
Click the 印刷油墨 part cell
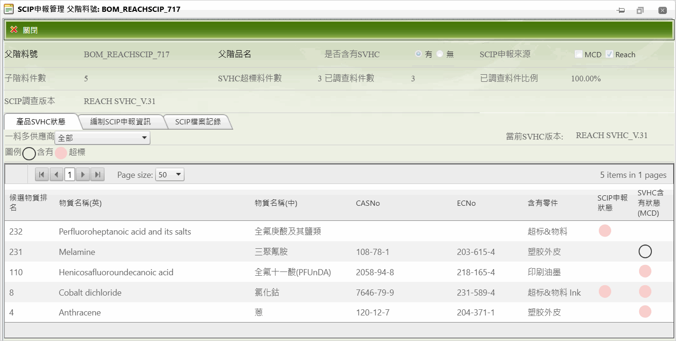(544, 272)
